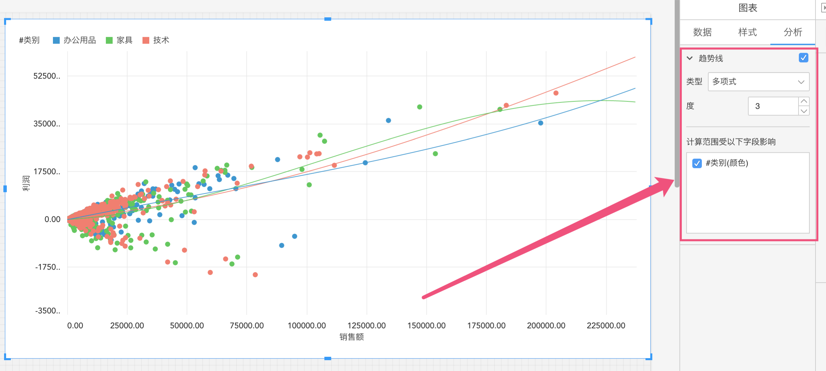Select the 分析 tab
The height and width of the screenshot is (371, 826).
coord(792,32)
